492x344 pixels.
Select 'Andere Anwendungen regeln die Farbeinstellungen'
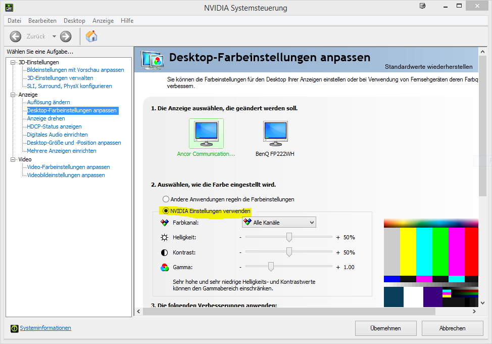tap(166, 199)
